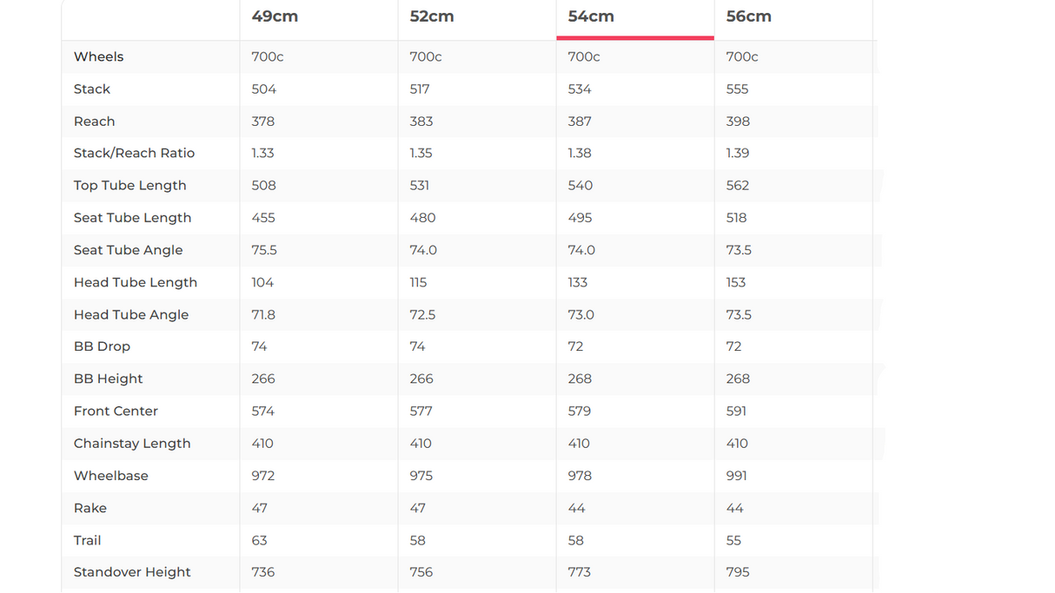Click the highlighted 54cm size tab
The image size is (1055, 593).
pos(591,16)
